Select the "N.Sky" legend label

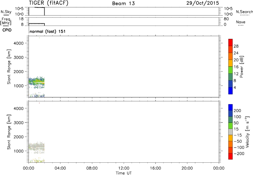tap(6, 12)
